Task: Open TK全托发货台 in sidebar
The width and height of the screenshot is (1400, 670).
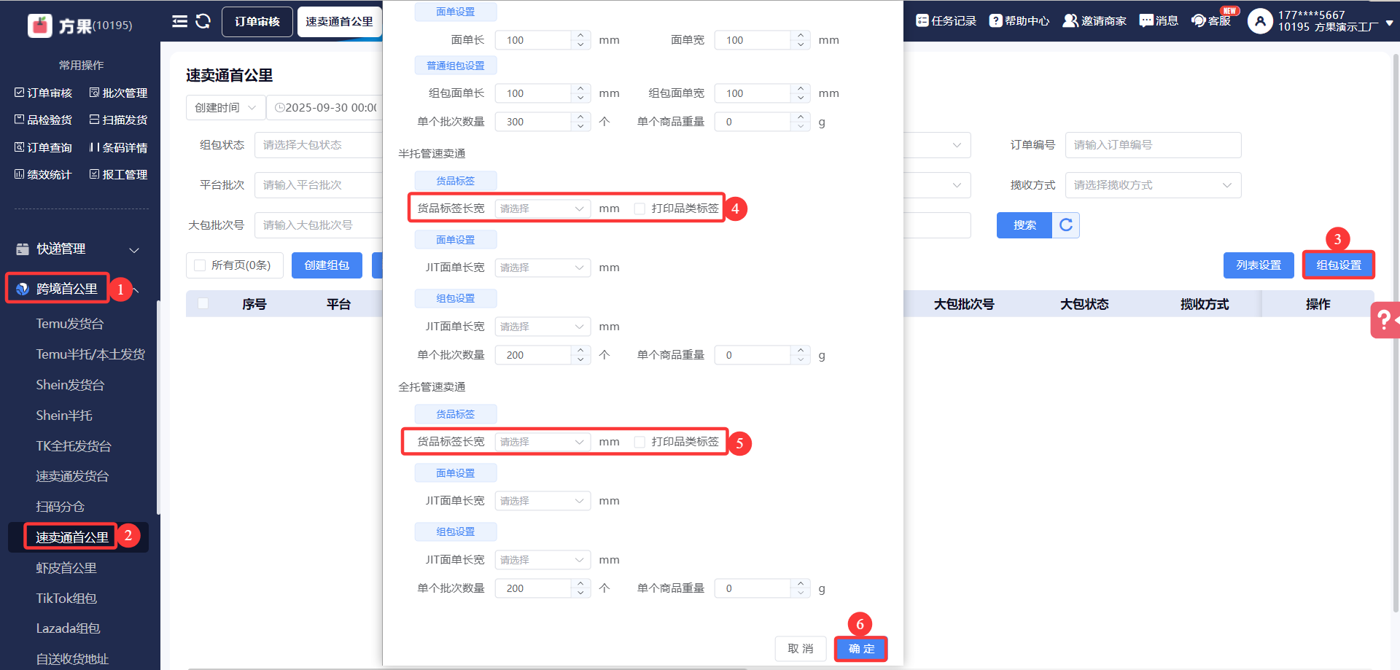Action: click(74, 446)
